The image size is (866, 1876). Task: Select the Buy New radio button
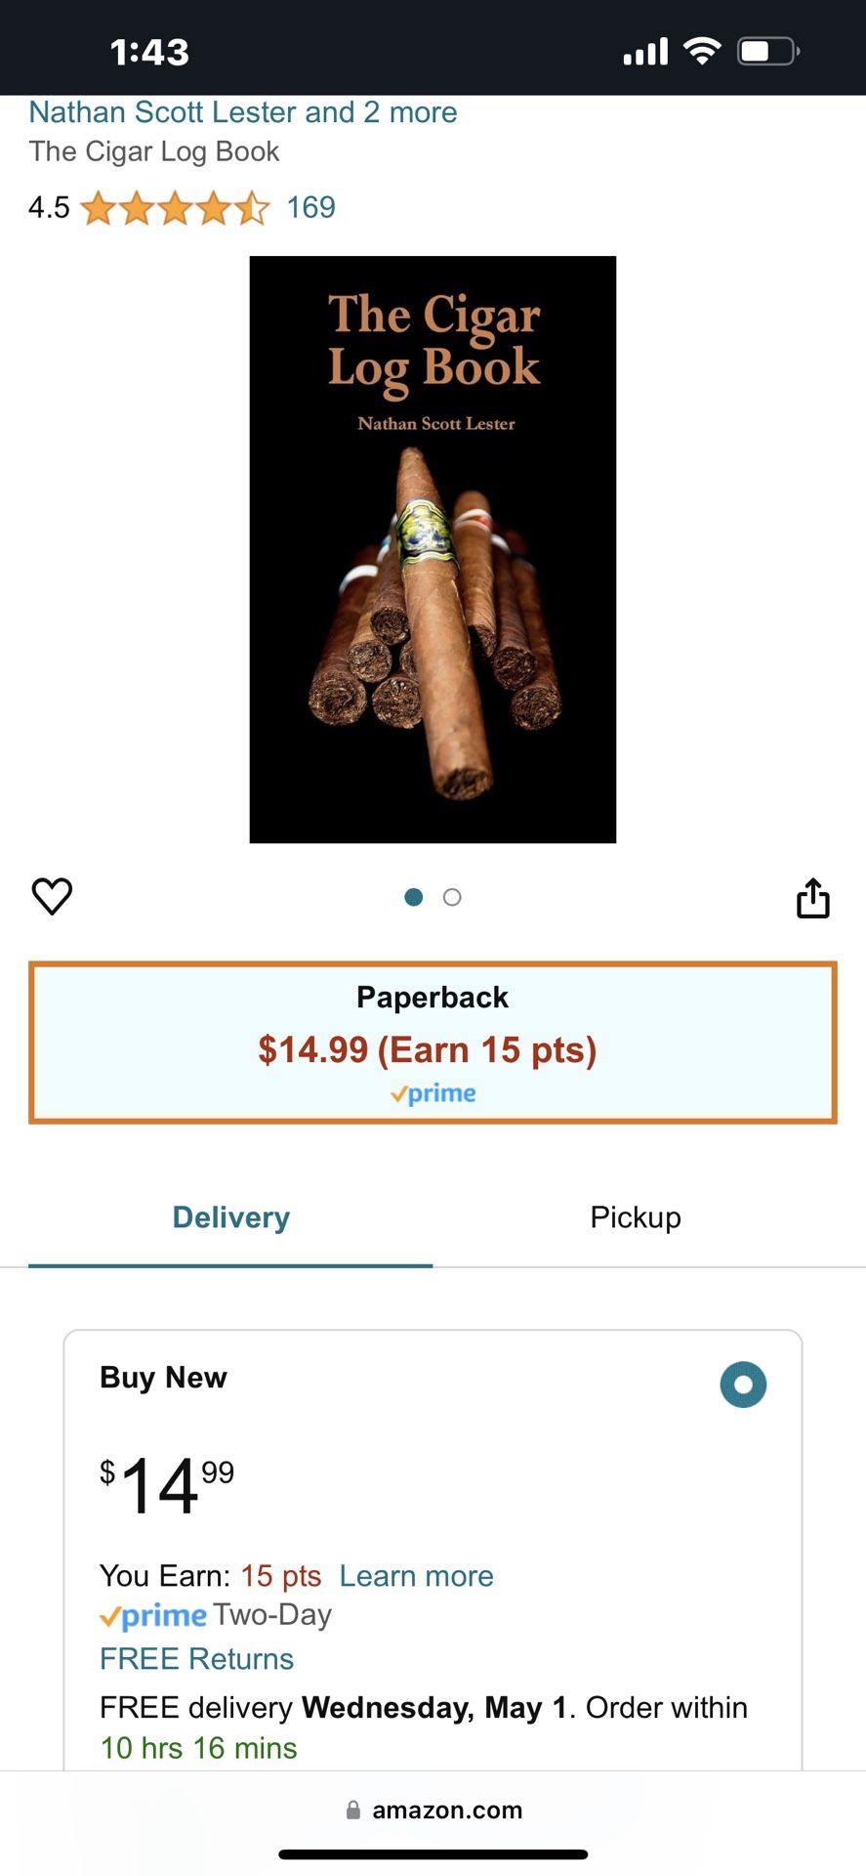coord(743,1385)
